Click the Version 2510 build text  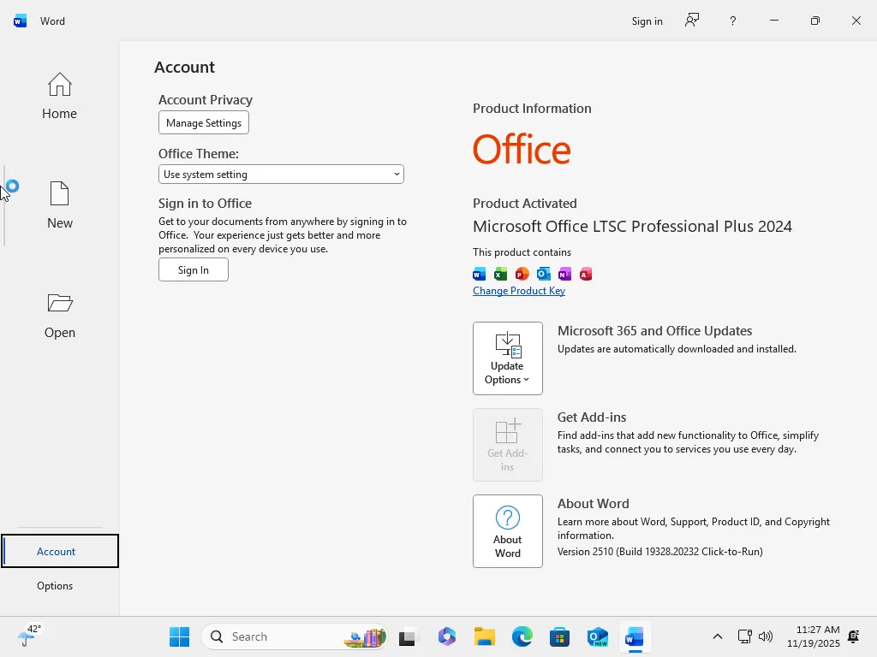point(660,552)
